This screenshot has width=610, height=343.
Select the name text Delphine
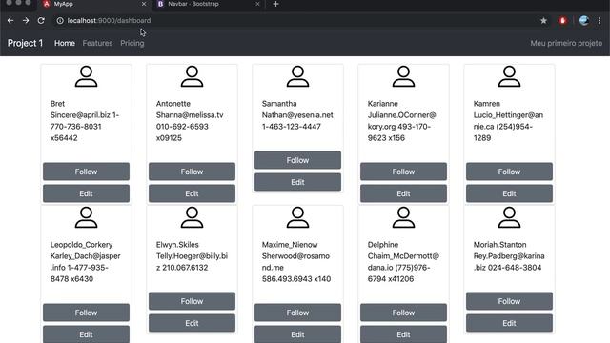(383, 245)
